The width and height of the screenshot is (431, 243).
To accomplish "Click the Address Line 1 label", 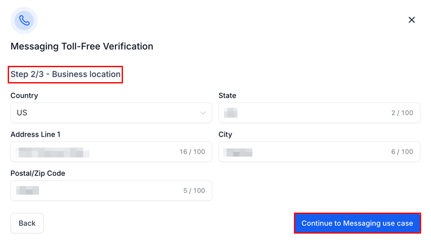I will (x=36, y=135).
